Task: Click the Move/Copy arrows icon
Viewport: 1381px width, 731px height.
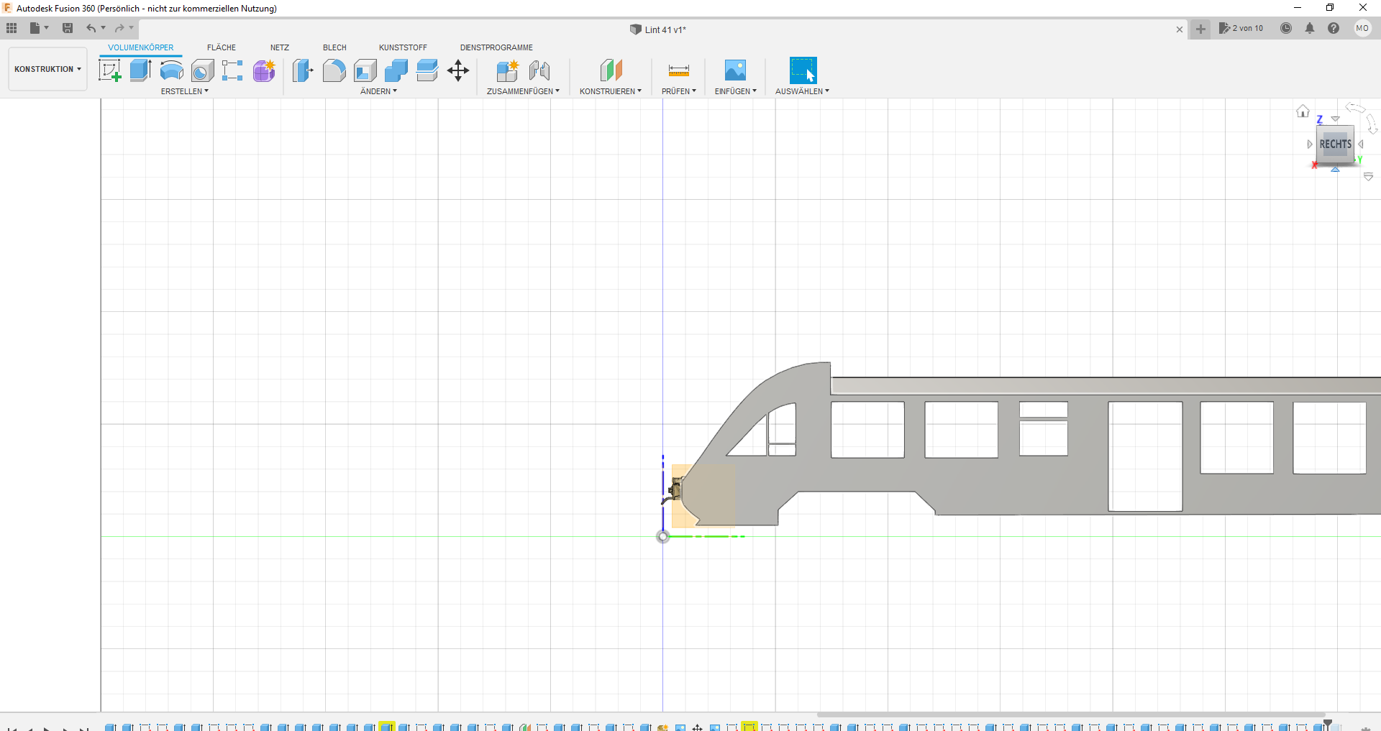Action: point(458,70)
